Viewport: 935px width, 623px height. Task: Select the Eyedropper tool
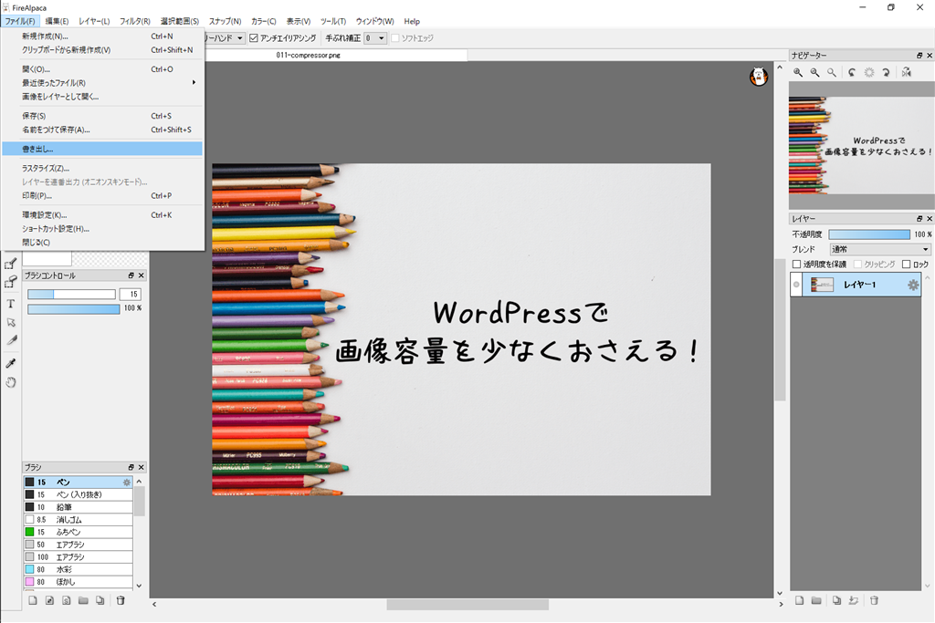click(x=11, y=363)
